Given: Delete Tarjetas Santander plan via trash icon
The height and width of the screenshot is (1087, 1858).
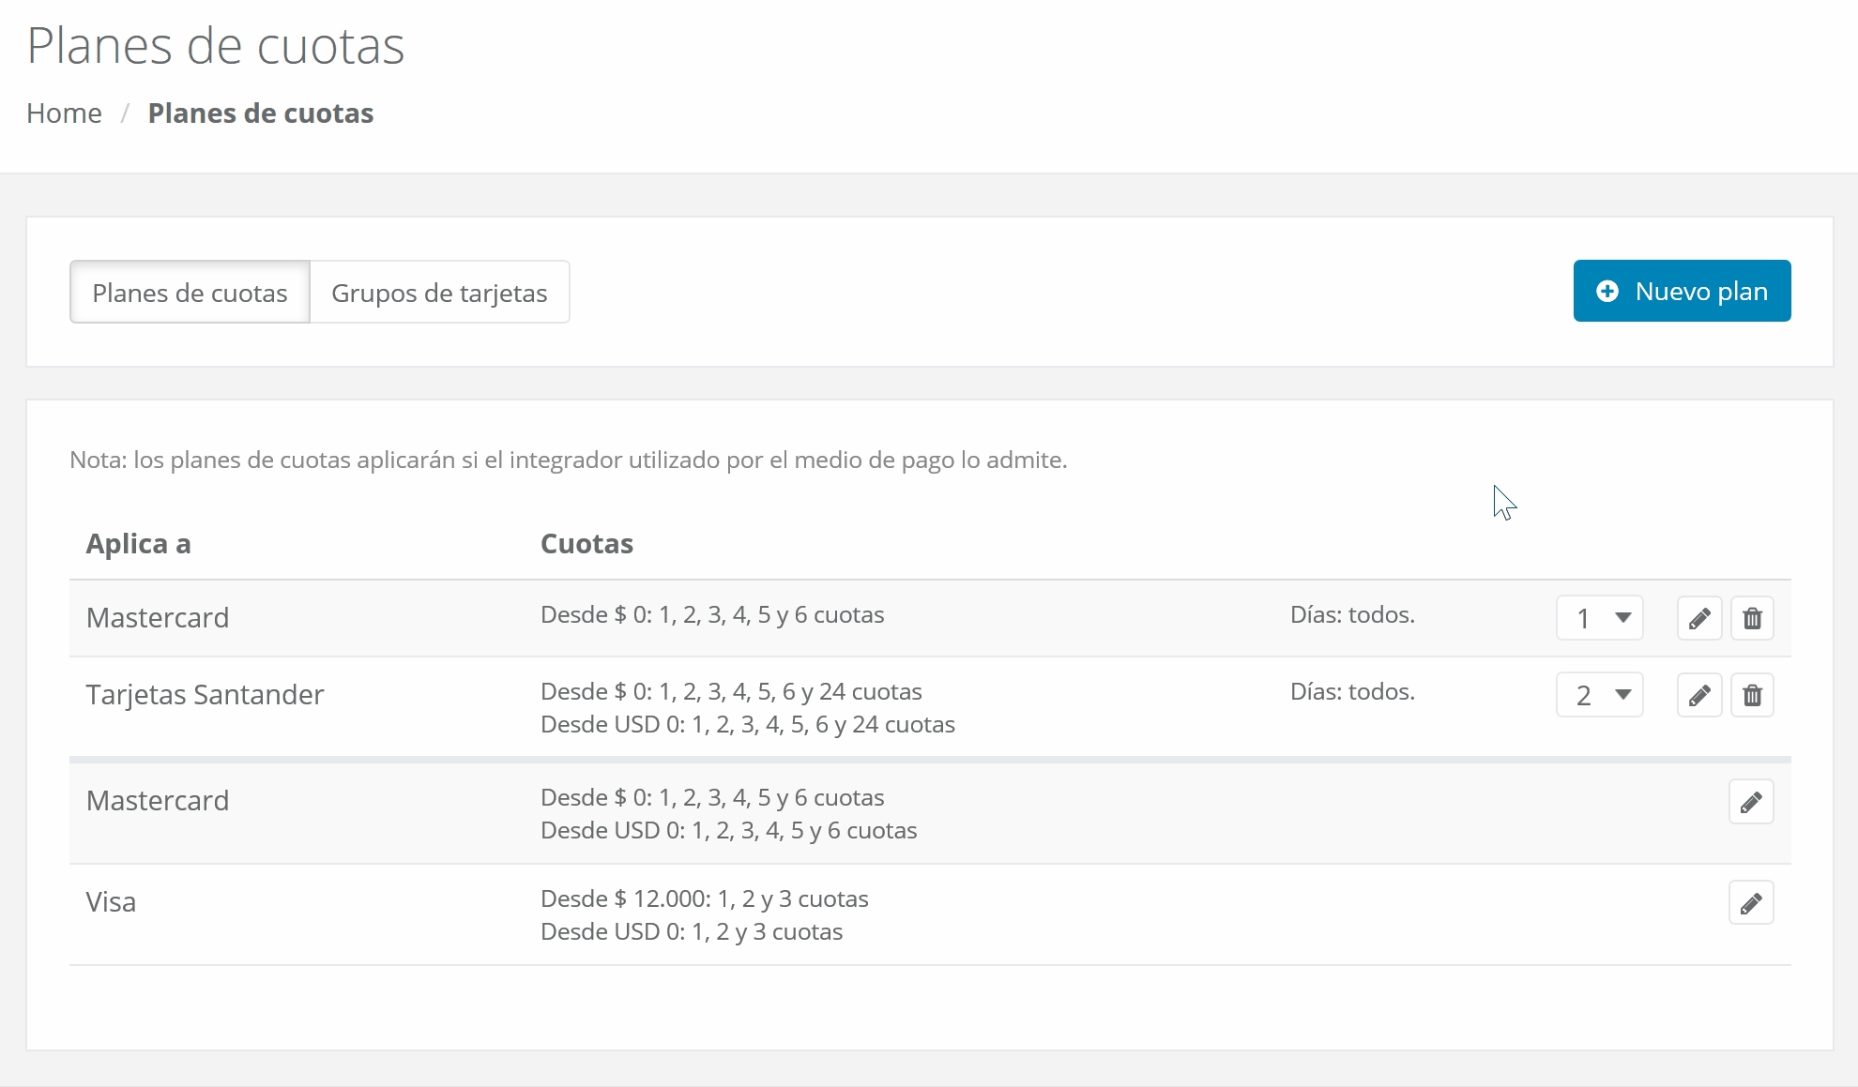Looking at the screenshot, I should (x=1752, y=696).
